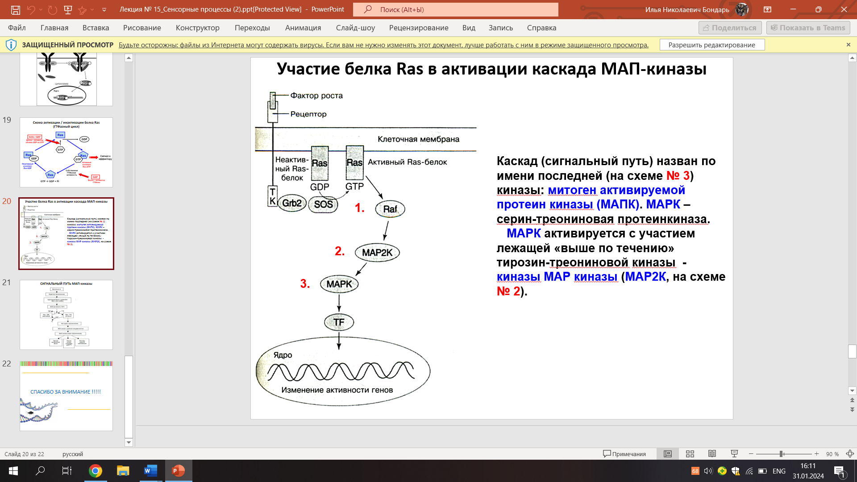This screenshot has width=857, height=482.
Task: Open File Explorer from the taskbar
Action: 123,471
